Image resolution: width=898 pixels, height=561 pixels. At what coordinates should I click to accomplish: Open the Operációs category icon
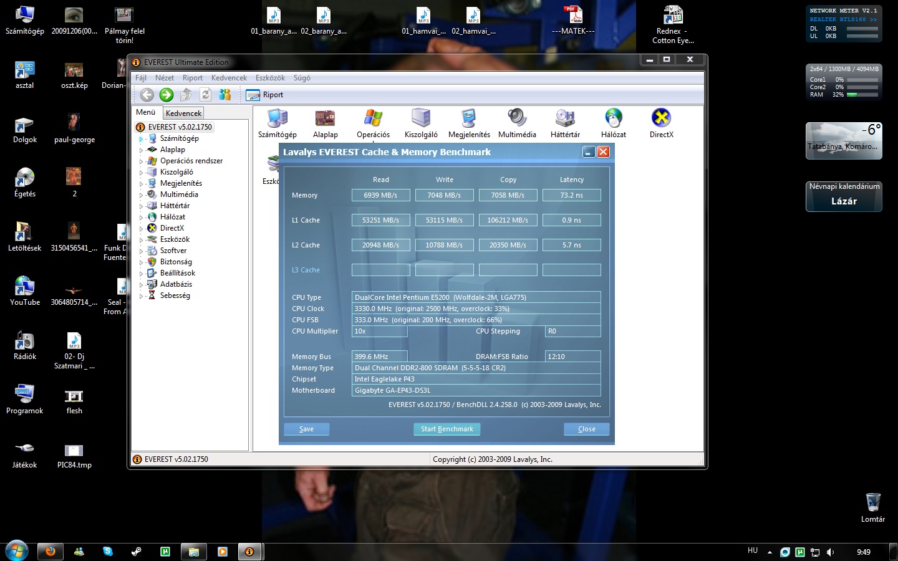click(373, 123)
